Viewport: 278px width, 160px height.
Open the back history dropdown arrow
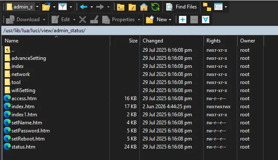tap(92, 7)
